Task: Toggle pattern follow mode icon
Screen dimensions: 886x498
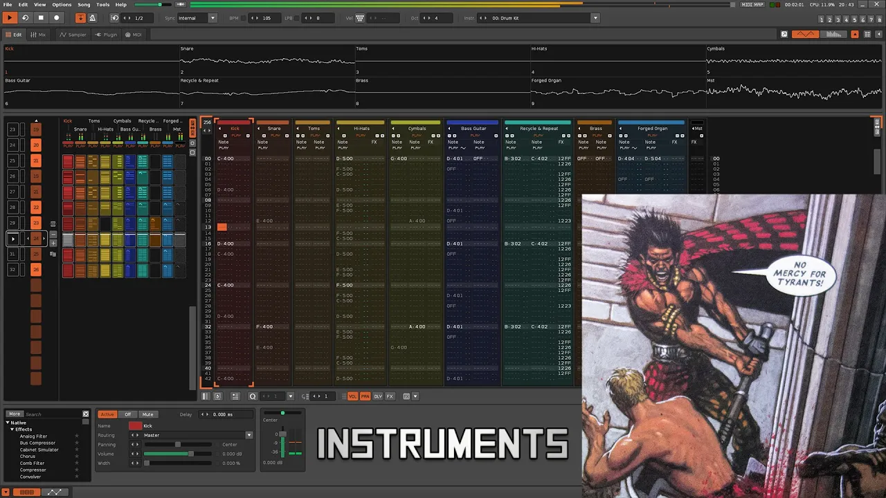Action: click(80, 18)
